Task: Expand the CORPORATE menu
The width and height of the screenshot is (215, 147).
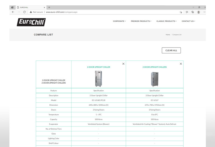Action: [x=119, y=21]
